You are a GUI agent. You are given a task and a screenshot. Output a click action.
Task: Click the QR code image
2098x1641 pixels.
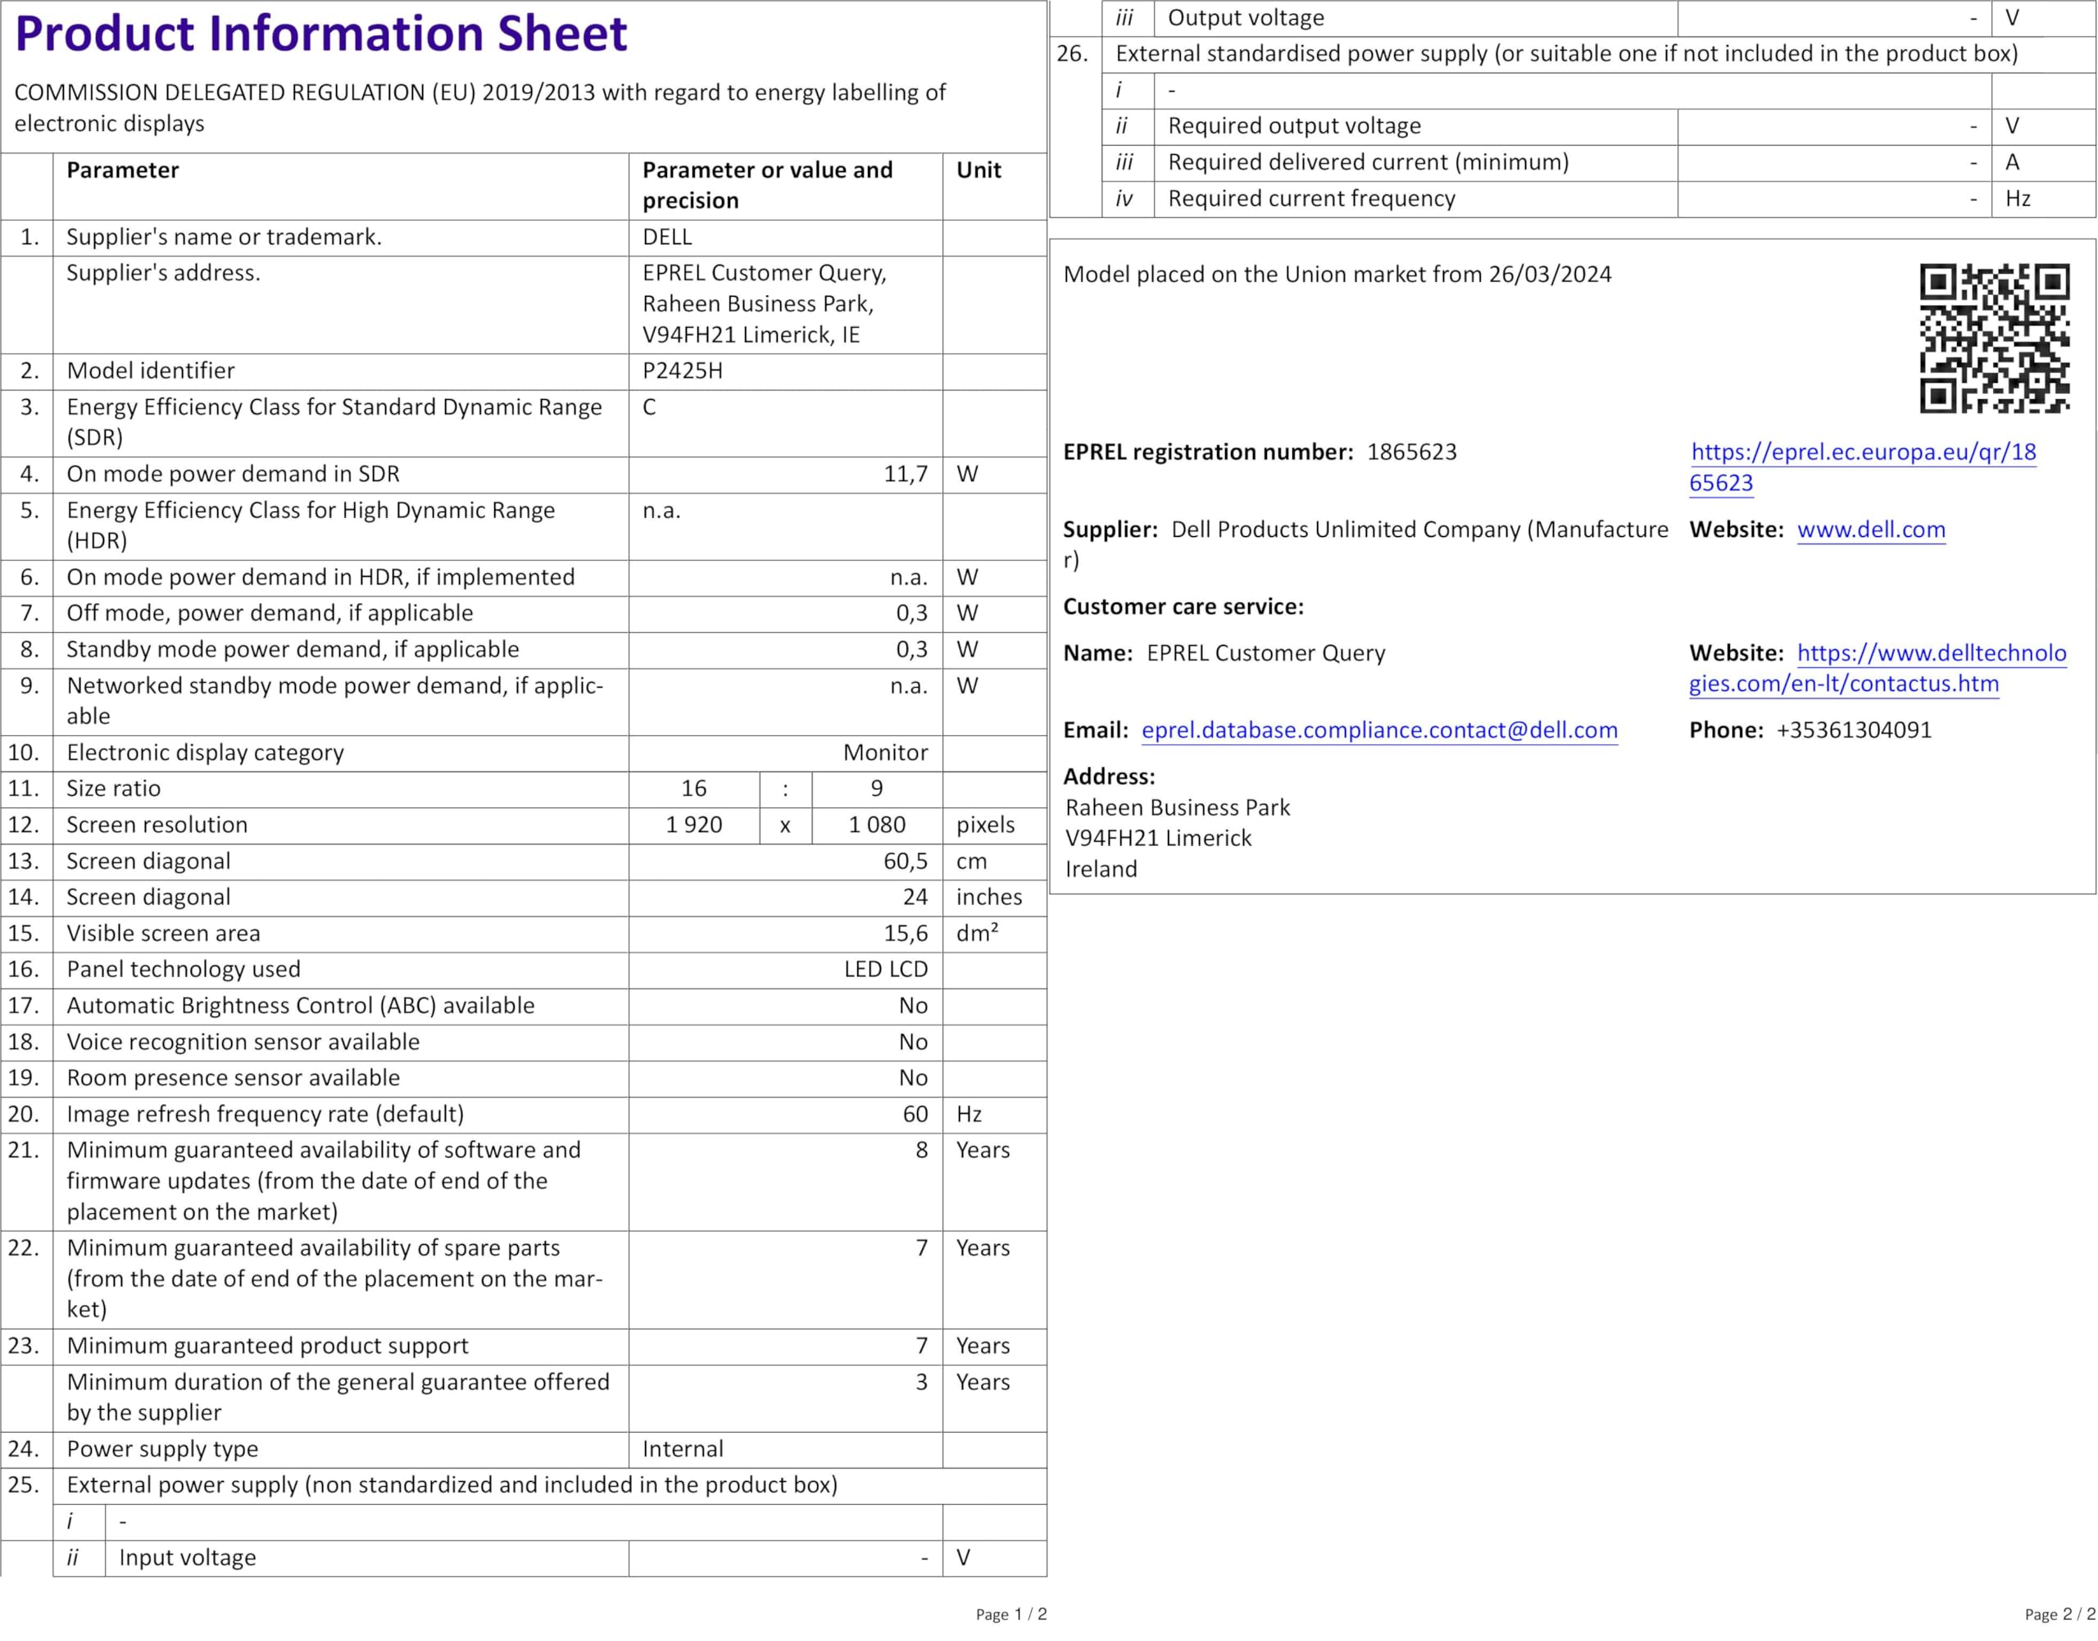coord(1994,339)
